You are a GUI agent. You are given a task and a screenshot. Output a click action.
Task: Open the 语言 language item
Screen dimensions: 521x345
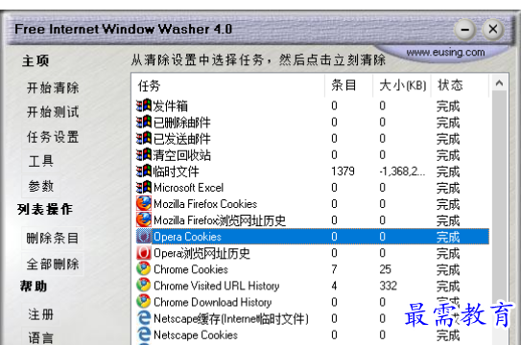pyautogui.click(x=41, y=337)
